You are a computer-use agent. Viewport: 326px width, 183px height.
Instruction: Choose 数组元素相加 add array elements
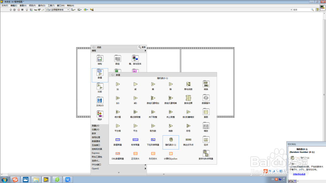[x=153, y=98]
